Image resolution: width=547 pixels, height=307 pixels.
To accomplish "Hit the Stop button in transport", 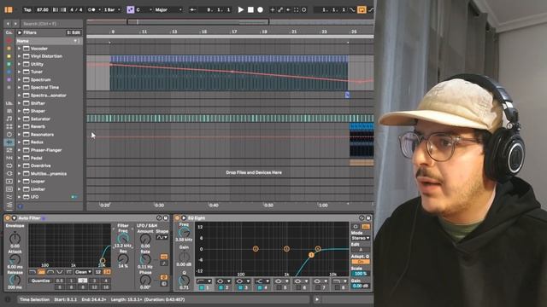I will coord(250,9).
